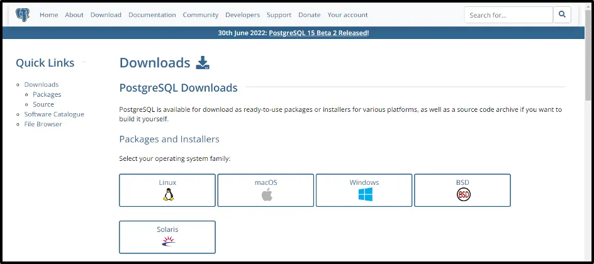The width and height of the screenshot is (594, 264).
Task: Select the Windows logo icon
Action: click(x=365, y=195)
